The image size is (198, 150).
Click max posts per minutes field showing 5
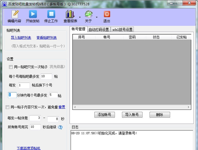click(x=53, y=95)
